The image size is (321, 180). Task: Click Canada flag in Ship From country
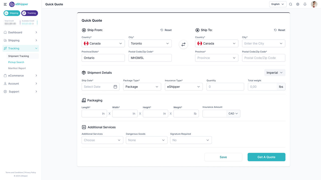tap(86, 43)
